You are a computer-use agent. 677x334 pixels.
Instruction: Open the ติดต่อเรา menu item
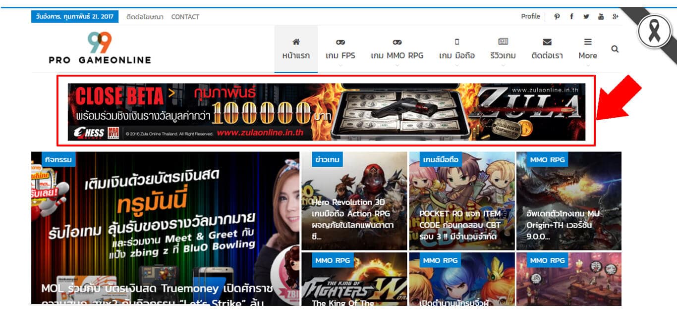click(x=547, y=49)
